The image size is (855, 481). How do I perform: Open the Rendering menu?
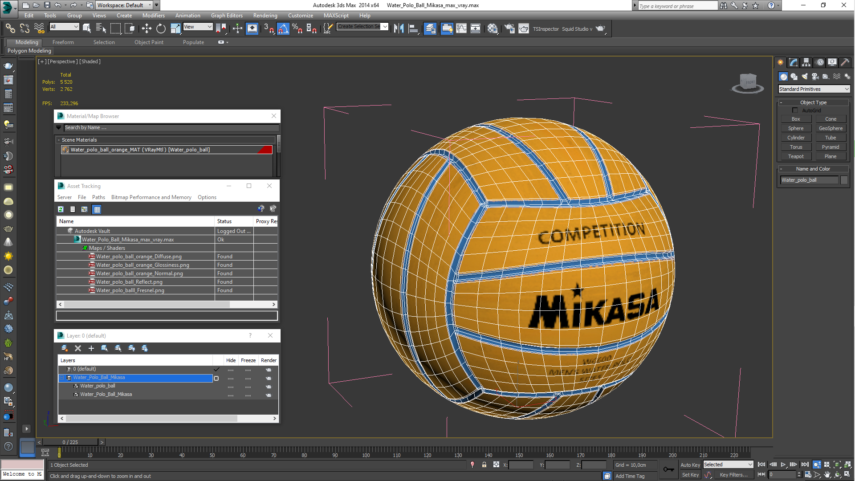(265, 16)
